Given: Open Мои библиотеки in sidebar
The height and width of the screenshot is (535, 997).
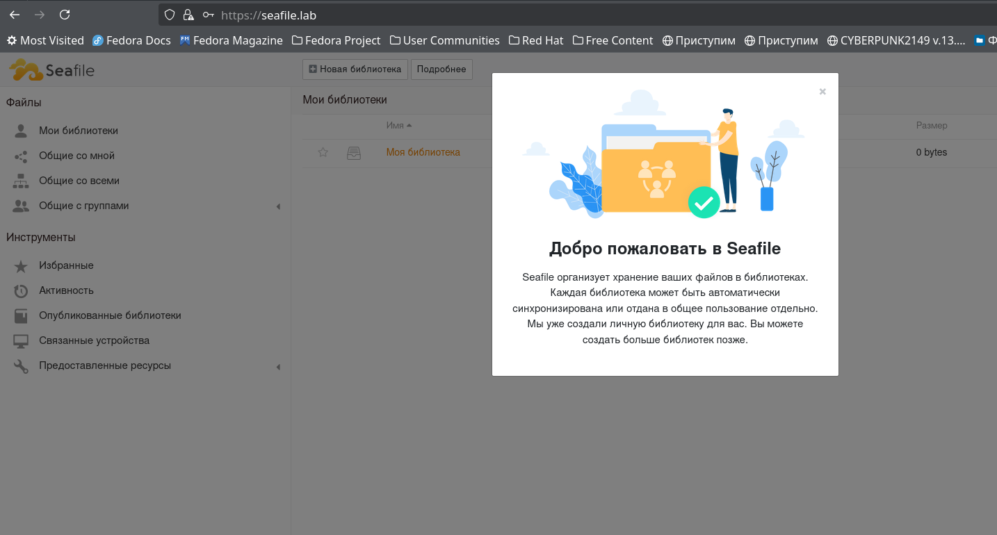Looking at the screenshot, I should (x=79, y=131).
